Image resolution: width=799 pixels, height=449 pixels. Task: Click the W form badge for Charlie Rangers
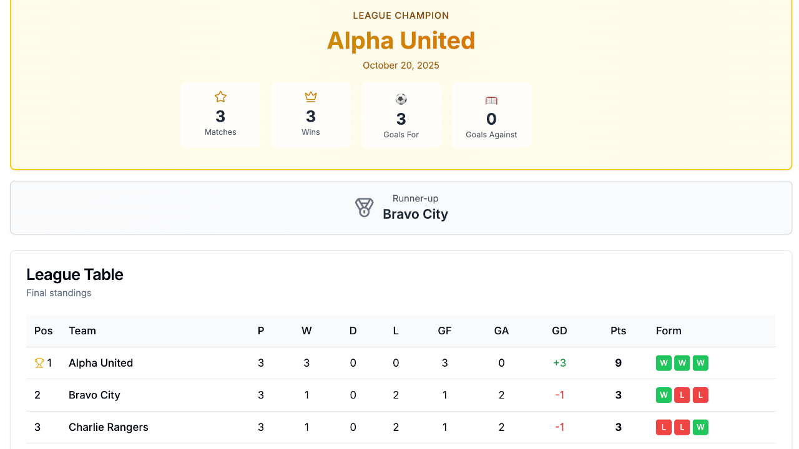click(700, 427)
